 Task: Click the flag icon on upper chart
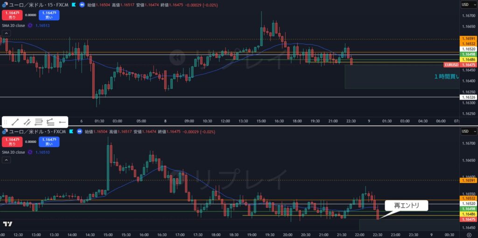pos(73,5)
